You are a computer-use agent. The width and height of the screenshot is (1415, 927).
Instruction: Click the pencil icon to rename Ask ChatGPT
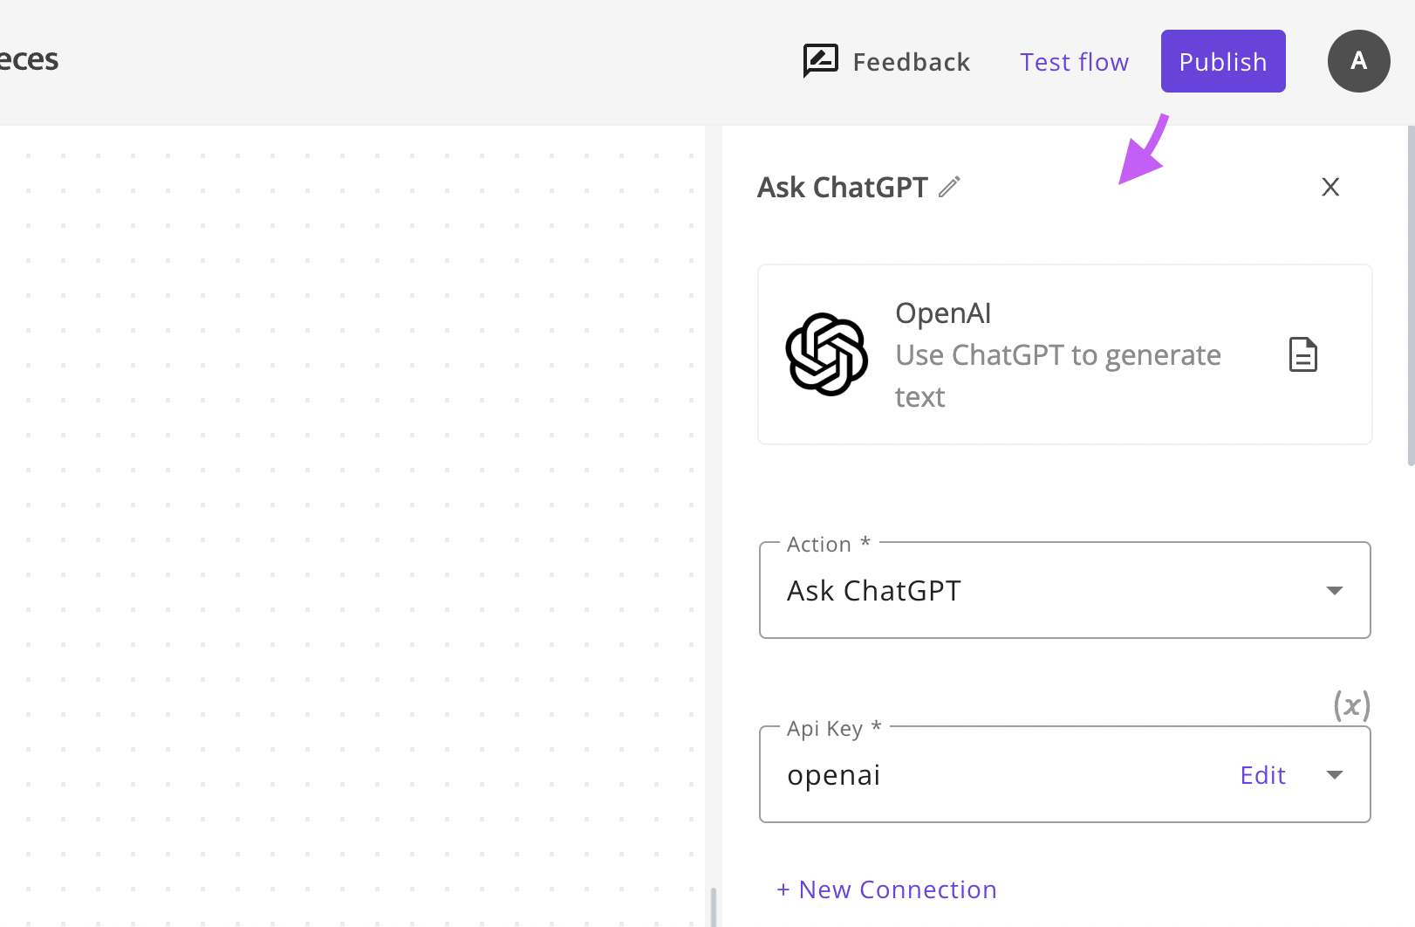[x=950, y=186]
